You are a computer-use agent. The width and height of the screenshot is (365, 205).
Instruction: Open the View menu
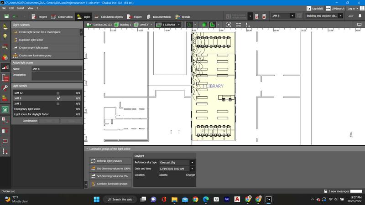31,8
